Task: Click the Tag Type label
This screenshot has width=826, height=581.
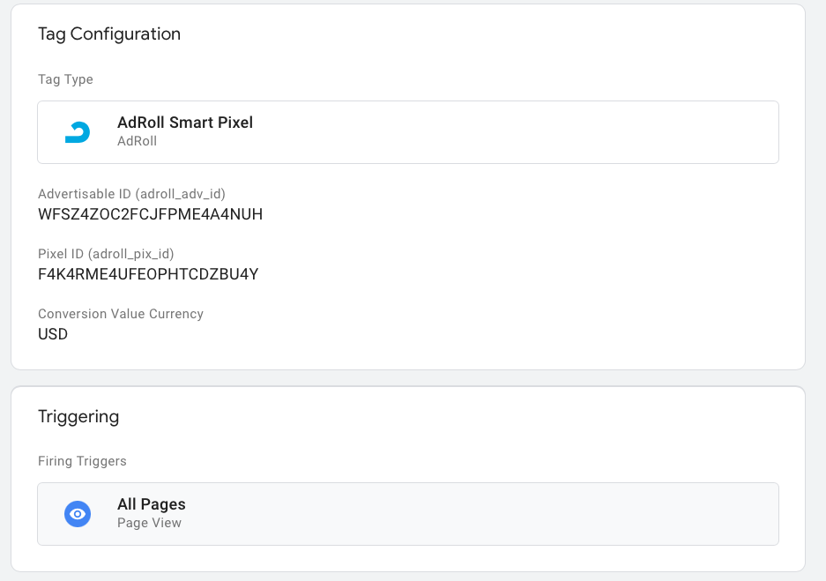Action: pos(65,79)
